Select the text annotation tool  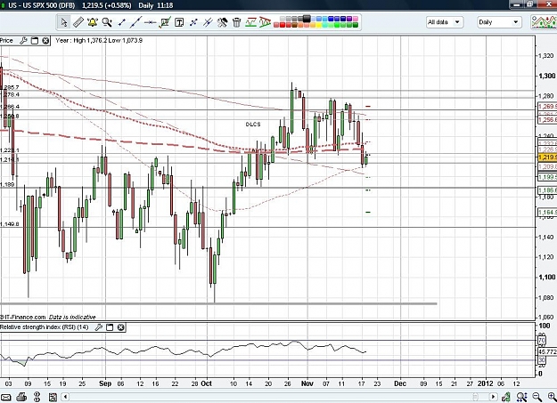click(179, 23)
